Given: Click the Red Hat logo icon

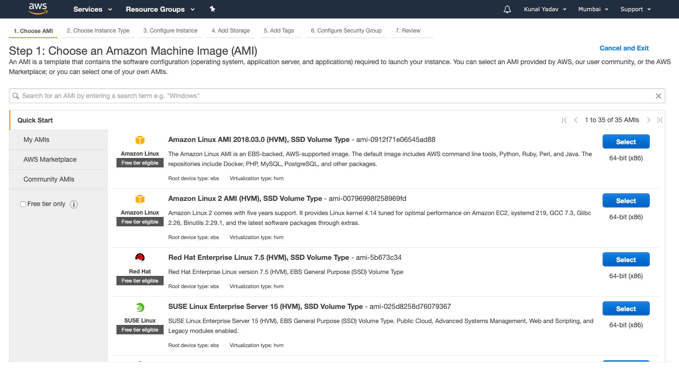Looking at the screenshot, I should click(140, 257).
